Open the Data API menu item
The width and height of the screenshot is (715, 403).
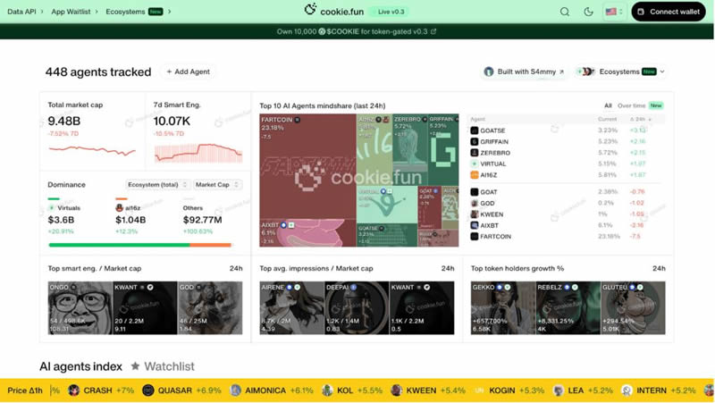pyautogui.click(x=21, y=12)
